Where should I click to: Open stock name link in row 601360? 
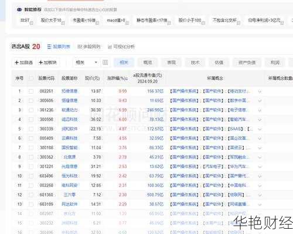[x=70, y=195]
